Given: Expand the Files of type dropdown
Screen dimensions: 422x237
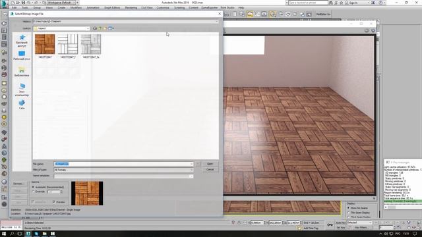Looking at the screenshot, I should point(191,170).
